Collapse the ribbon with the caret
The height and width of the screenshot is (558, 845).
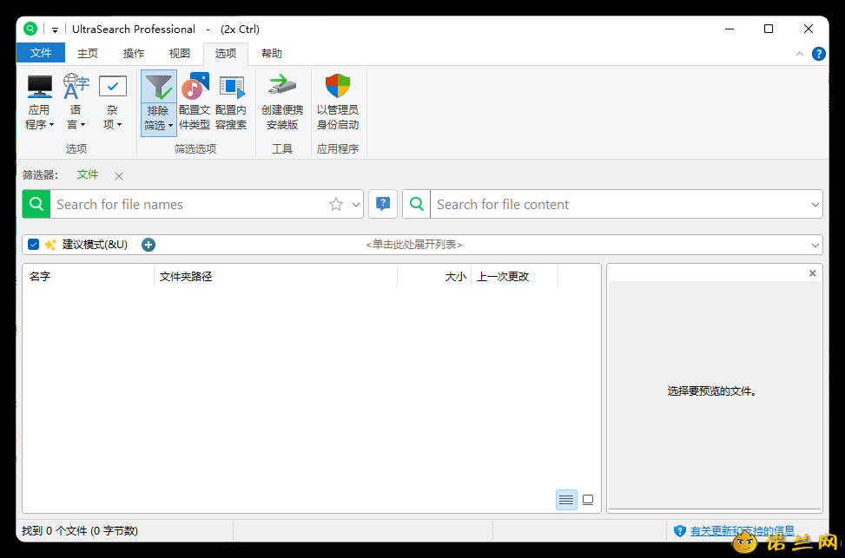tap(800, 54)
